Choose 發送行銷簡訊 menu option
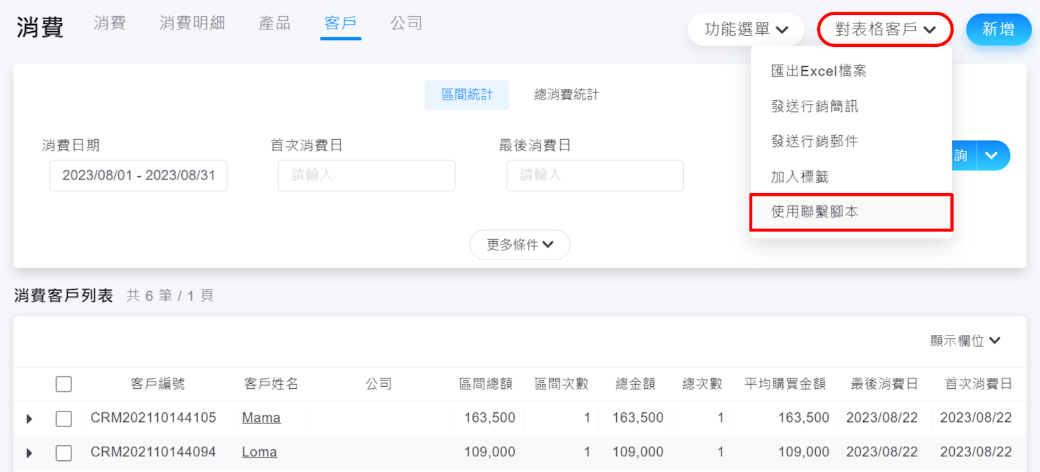Screen dimensions: 1040x472 (814, 106)
